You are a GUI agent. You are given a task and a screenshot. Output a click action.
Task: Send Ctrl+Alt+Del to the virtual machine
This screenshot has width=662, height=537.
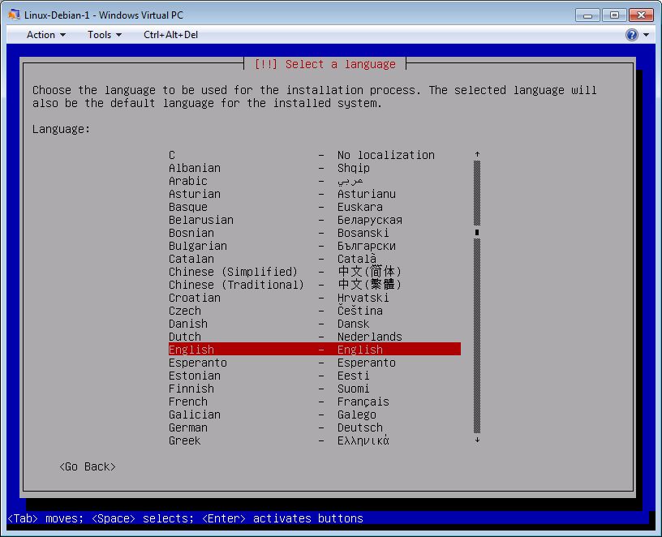pyautogui.click(x=170, y=35)
